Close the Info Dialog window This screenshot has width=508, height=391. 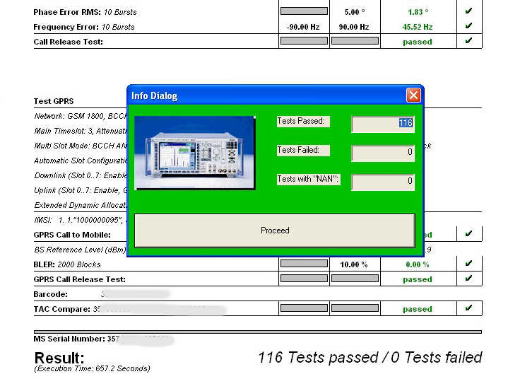click(413, 95)
